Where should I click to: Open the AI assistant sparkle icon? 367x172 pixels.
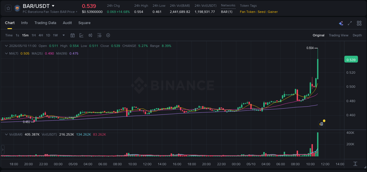coord(341,23)
